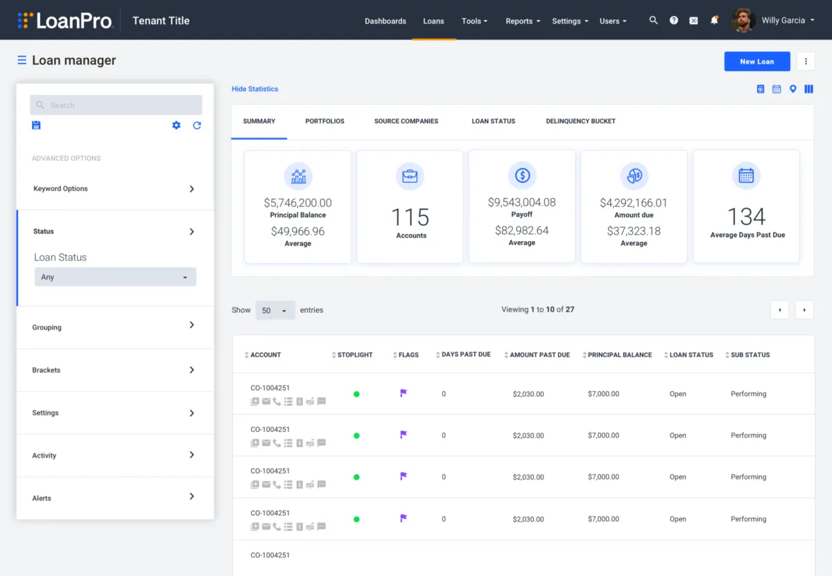
Task: Click the blue columns view icon
Action: point(808,89)
